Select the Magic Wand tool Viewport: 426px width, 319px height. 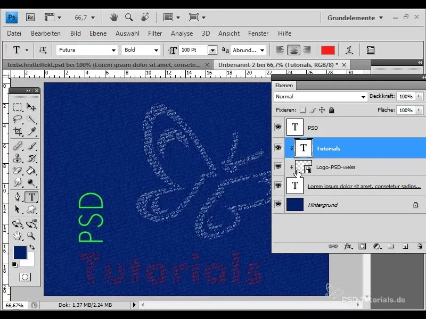(31, 119)
